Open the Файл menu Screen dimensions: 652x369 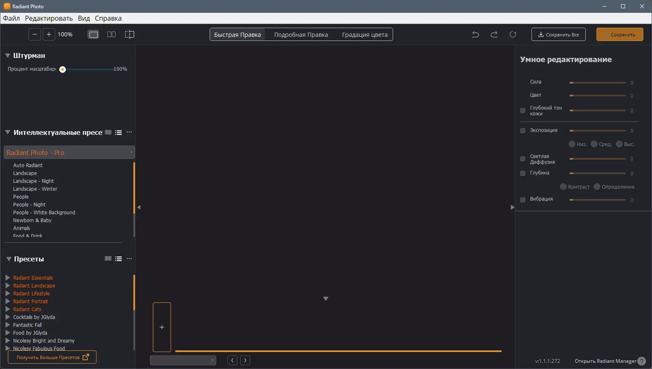11,18
